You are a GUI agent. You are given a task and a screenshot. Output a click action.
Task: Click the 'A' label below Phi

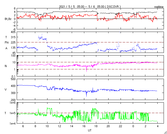6,48
